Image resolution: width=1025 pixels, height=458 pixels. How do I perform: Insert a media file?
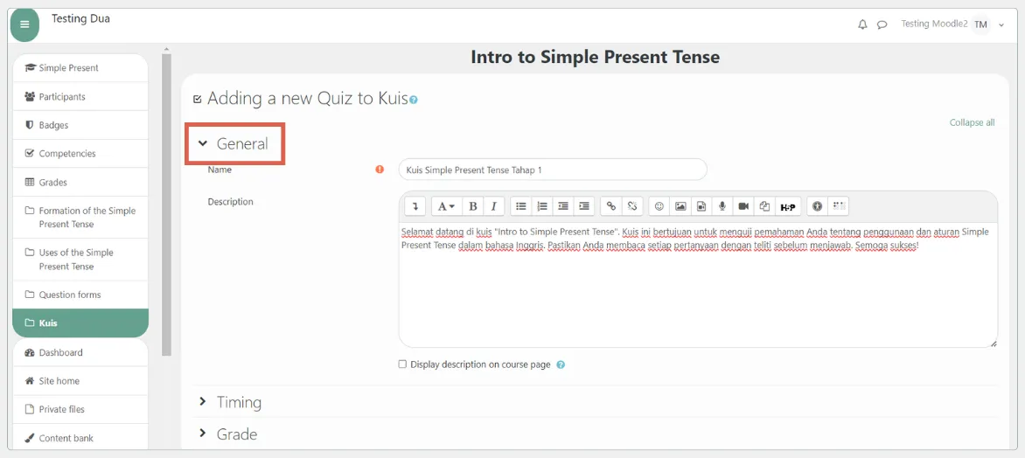tap(701, 206)
